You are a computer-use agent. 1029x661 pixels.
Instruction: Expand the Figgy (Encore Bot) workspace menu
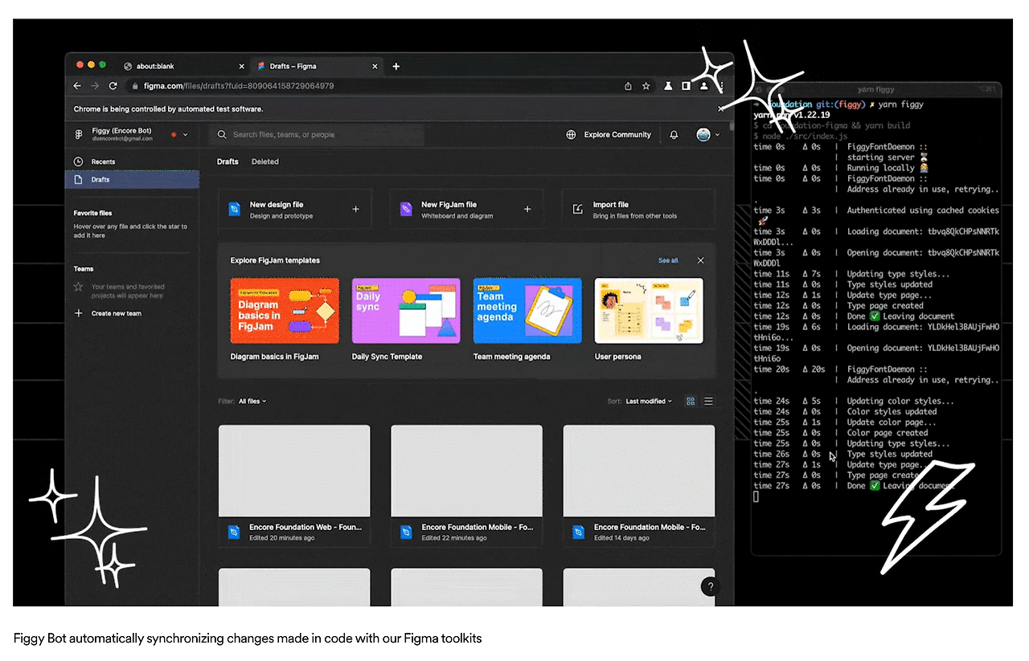pyautogui.click(x=185, y=135)
